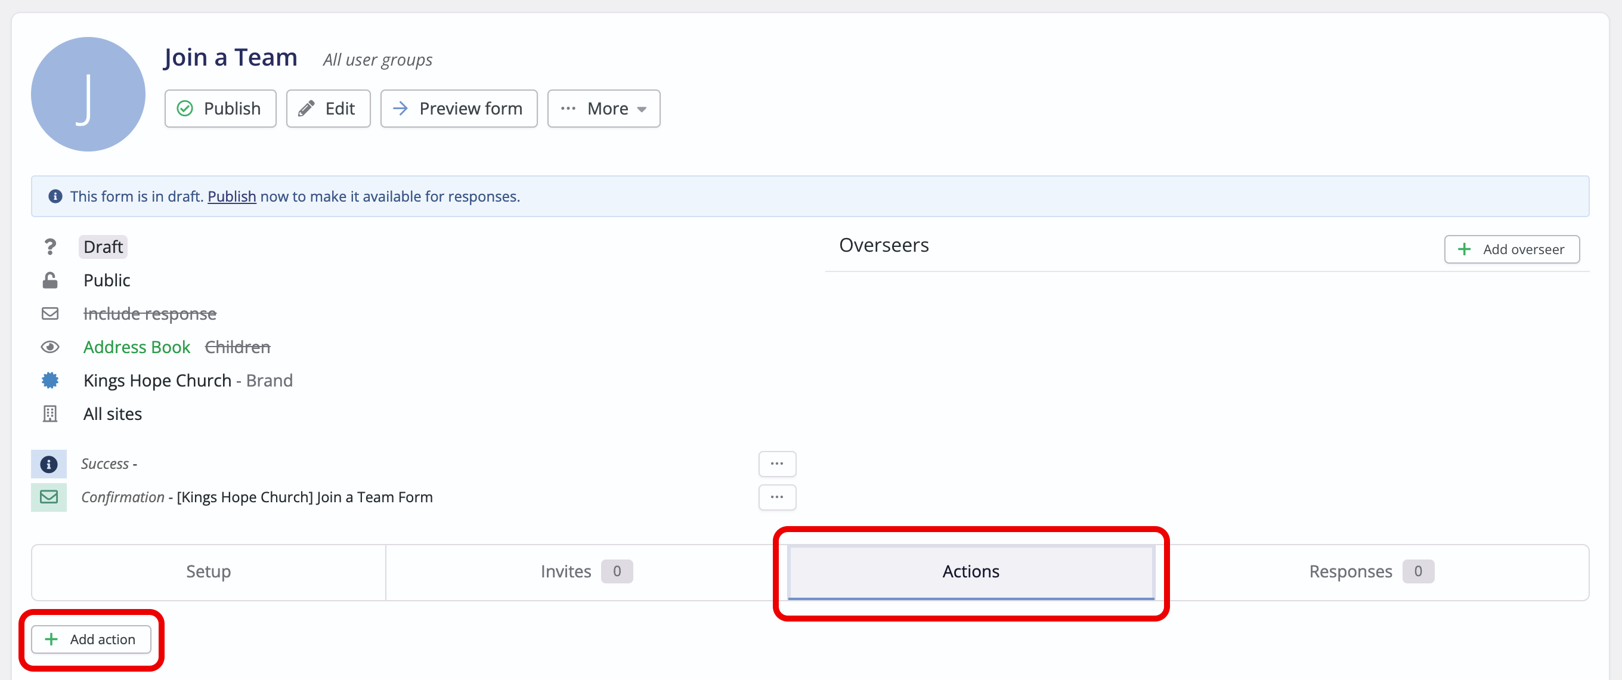Click the Add overseer button
Viewport: 1622px width, 680px height.
click(x=1512, y=249)
